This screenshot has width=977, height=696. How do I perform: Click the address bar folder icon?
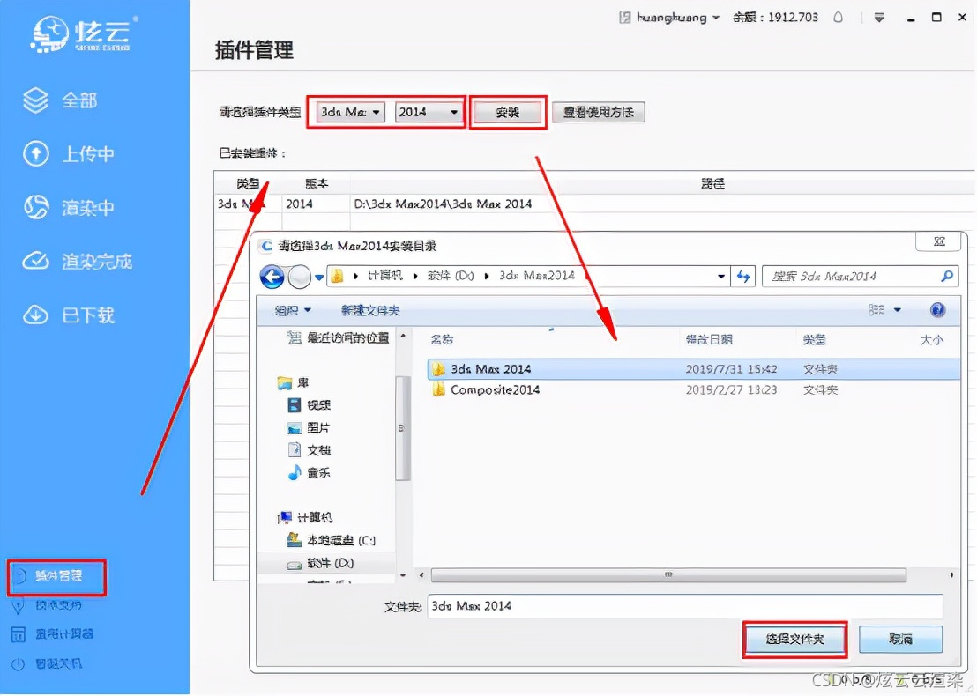coord(337,276)
